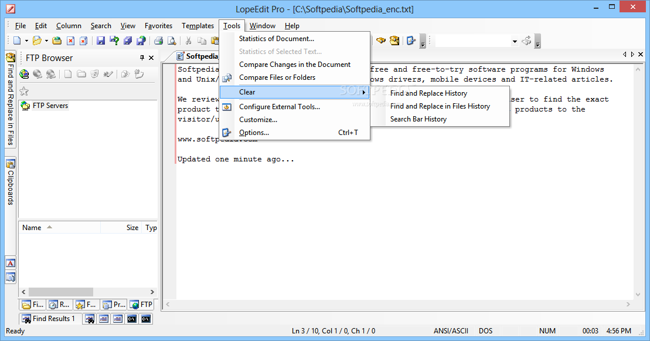Screen dimensions: 650x341
Task: Click the Open from FTP toolbar icon
Action: coord(57,40)
